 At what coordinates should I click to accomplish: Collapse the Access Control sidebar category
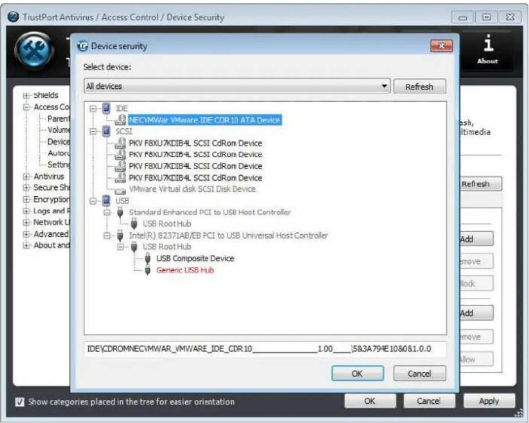coord(26,107)
